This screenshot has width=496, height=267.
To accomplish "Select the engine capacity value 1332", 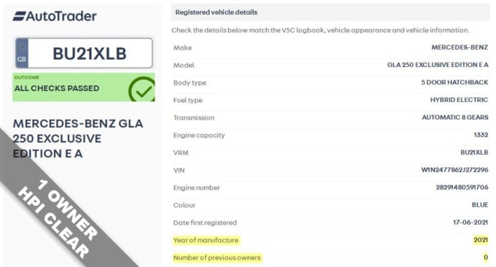I will point(481,135).
